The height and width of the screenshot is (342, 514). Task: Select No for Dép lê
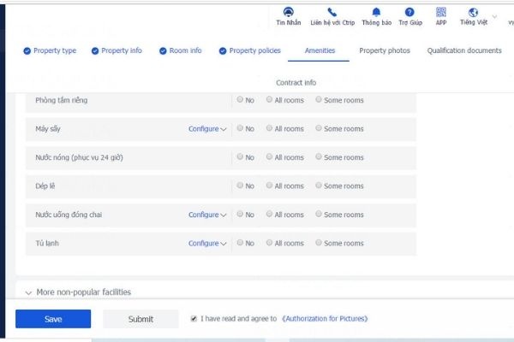coord(240,186)
